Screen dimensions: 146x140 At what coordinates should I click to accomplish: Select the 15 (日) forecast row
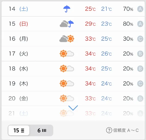point(73,24)
